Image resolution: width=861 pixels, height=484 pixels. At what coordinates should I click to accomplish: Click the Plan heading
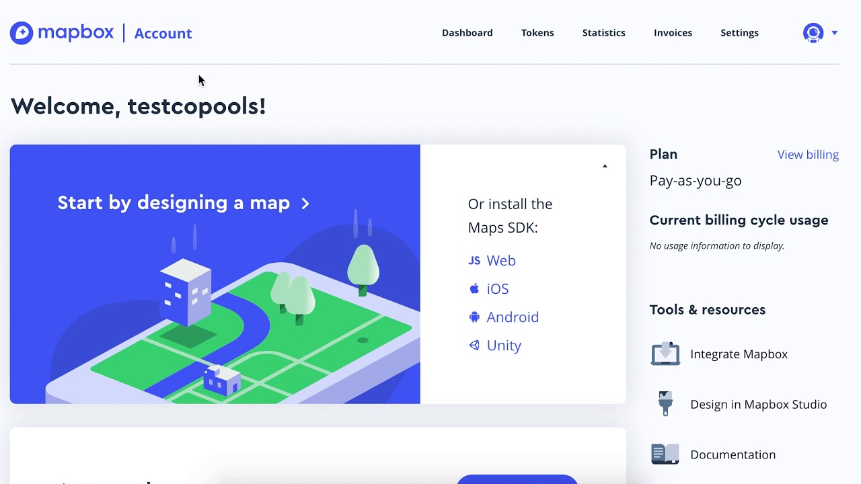[663, 155]
